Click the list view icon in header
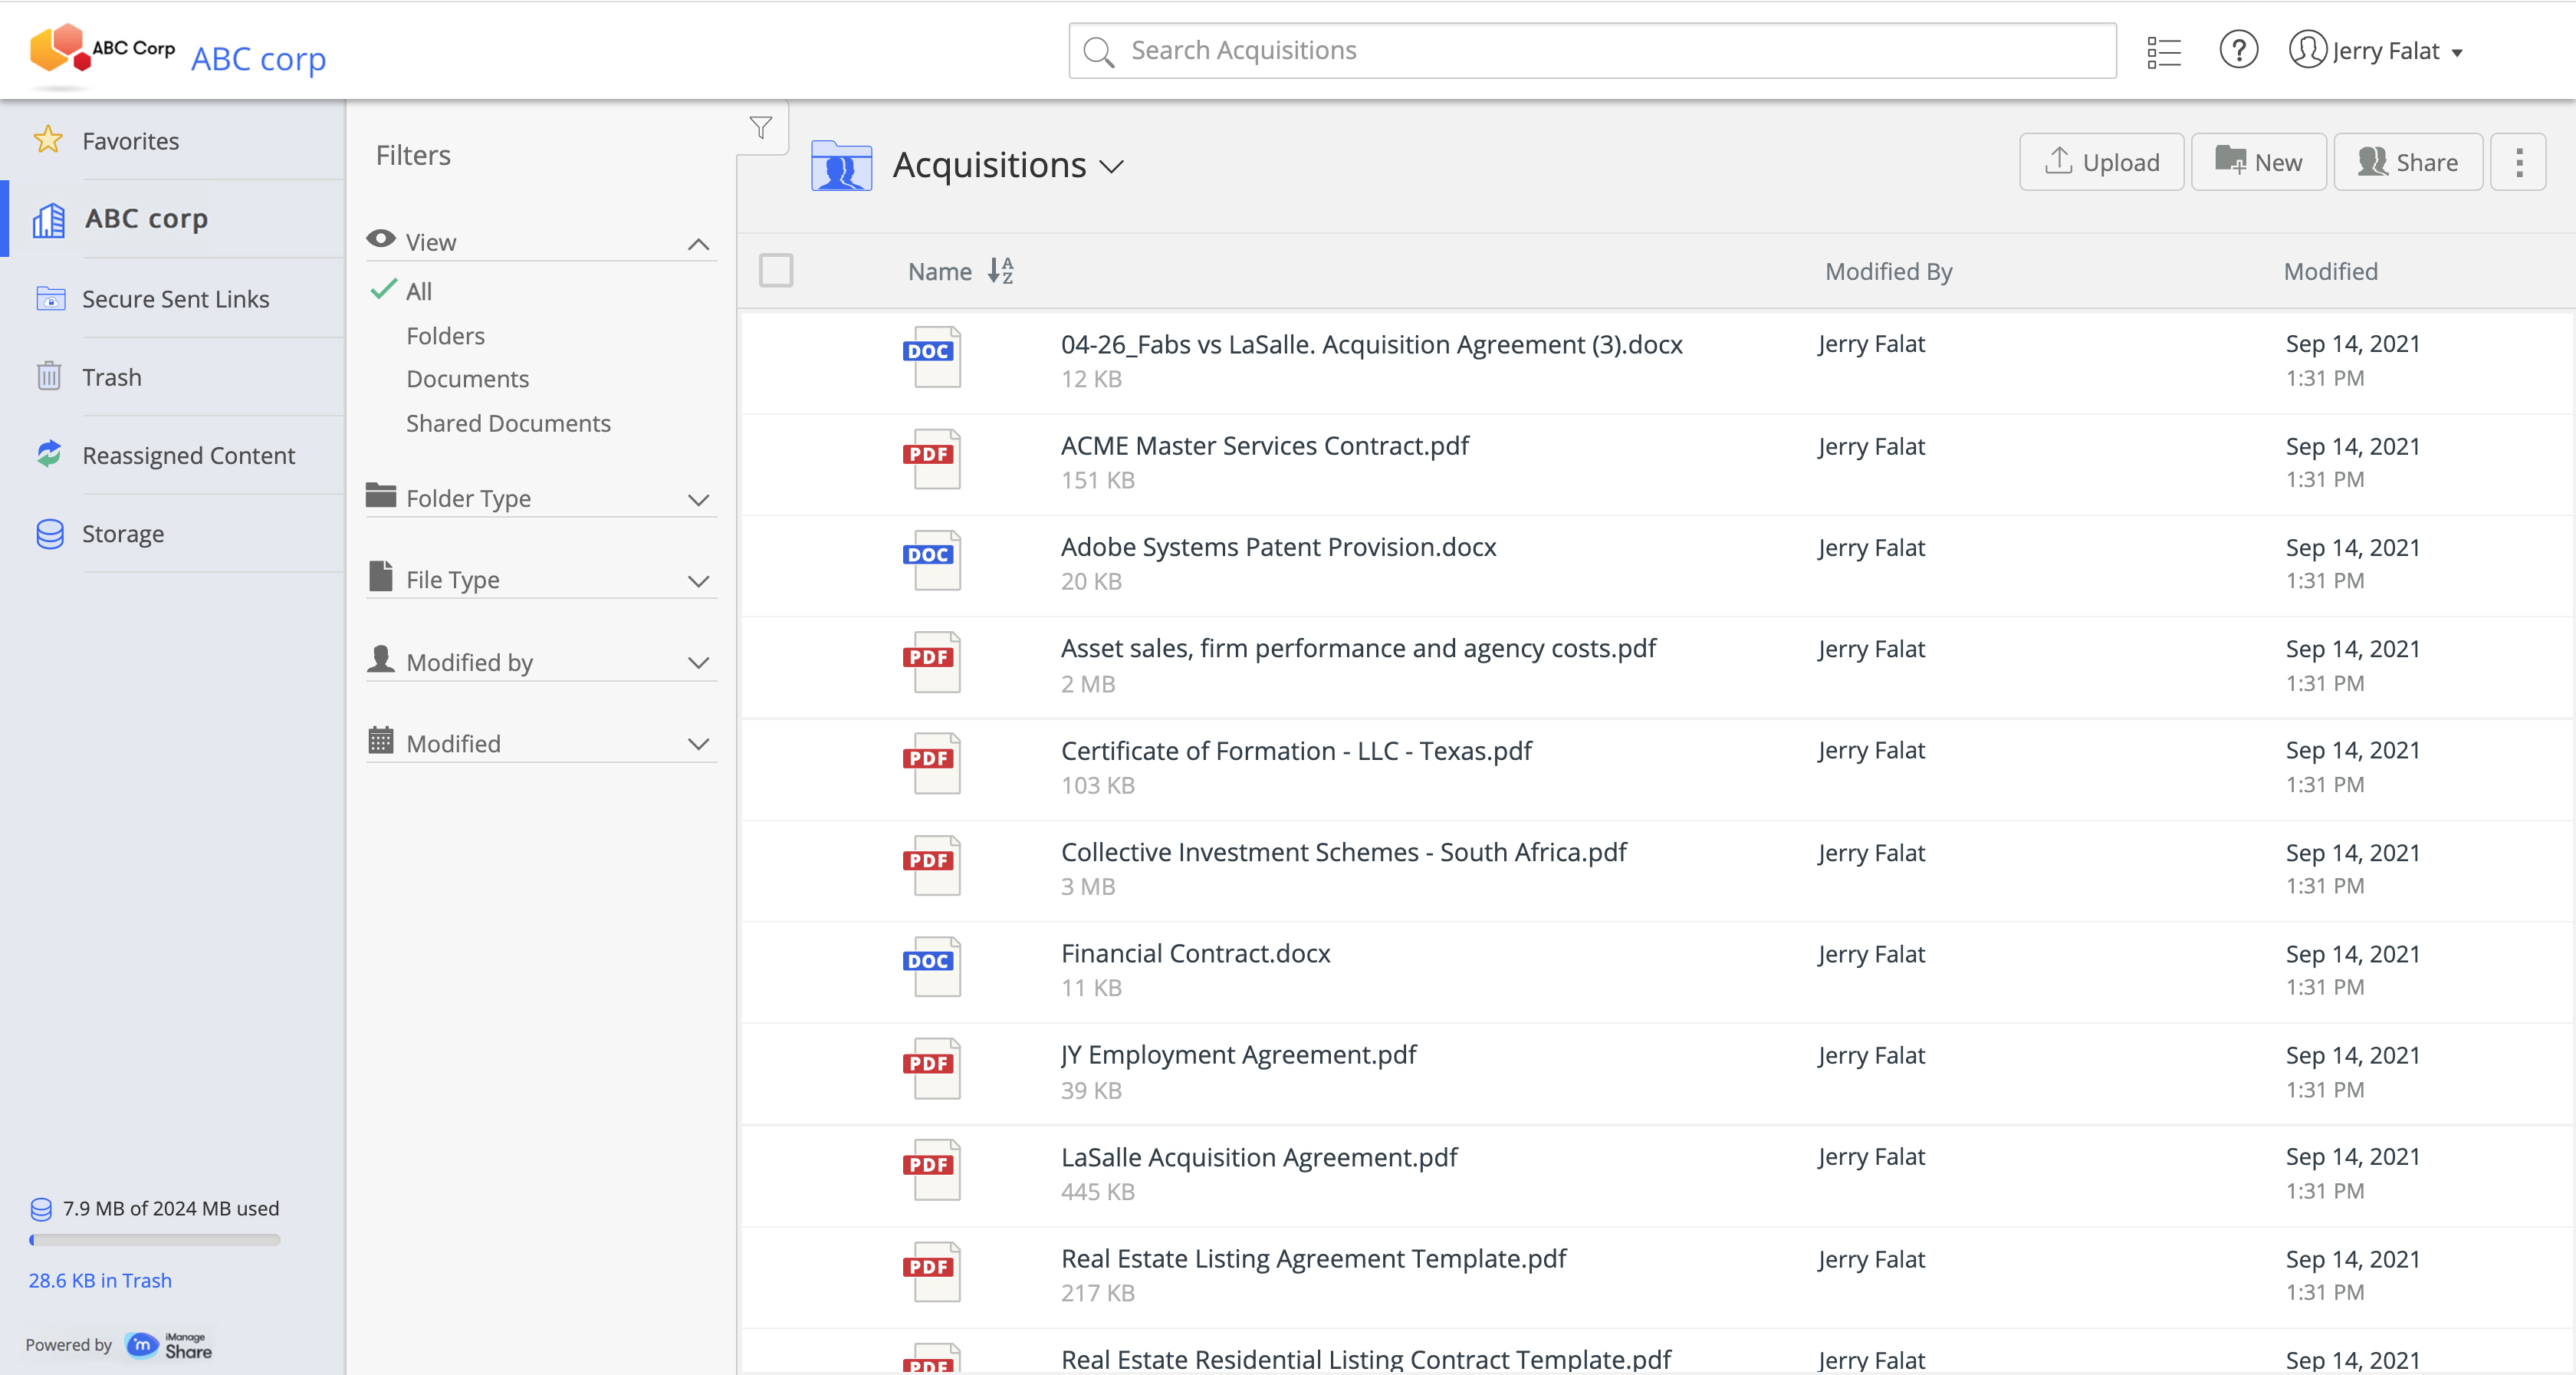 pos(2163,51)
